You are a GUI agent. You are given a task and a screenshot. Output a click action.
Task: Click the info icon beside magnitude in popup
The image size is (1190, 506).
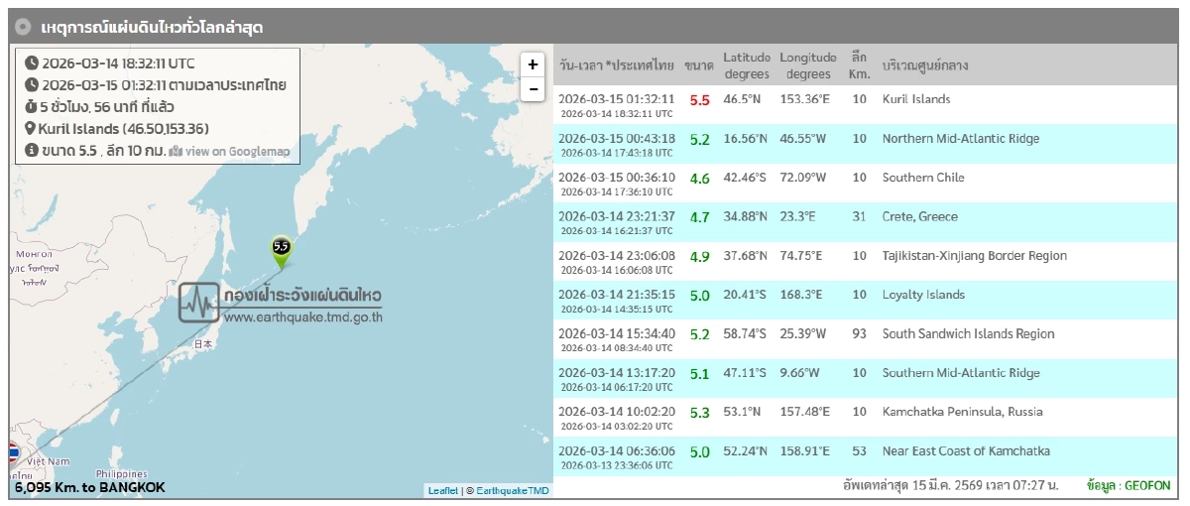click(x=31, y=151)
